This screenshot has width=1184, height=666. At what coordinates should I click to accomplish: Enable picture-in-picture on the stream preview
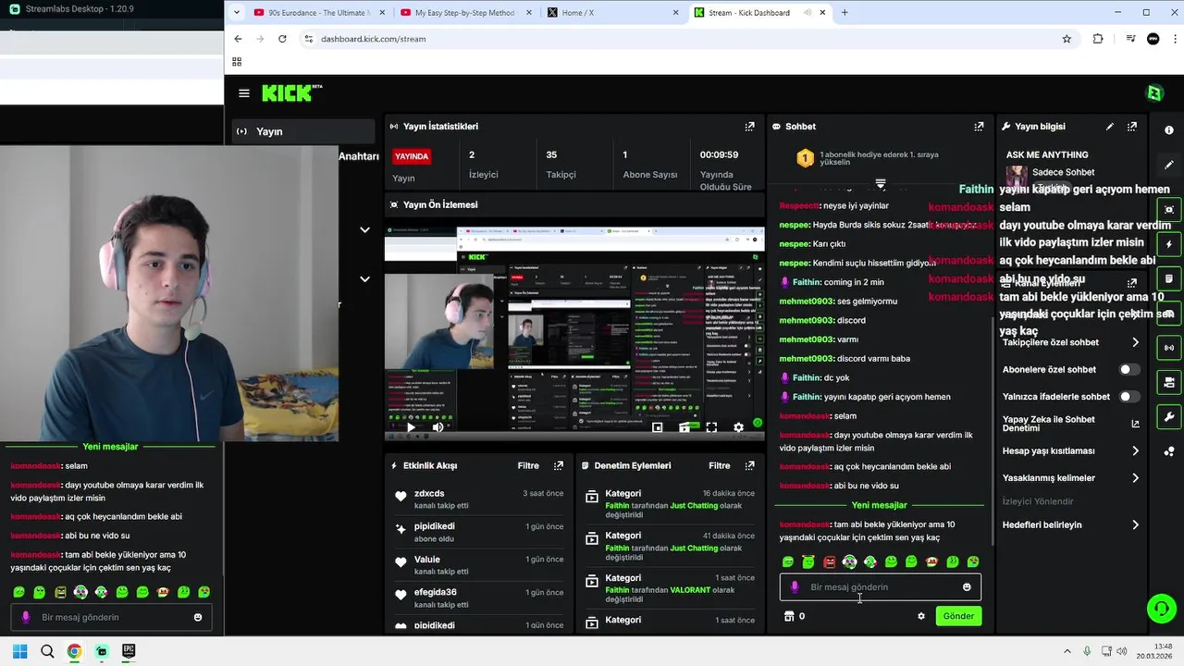[x=657, y=427]
